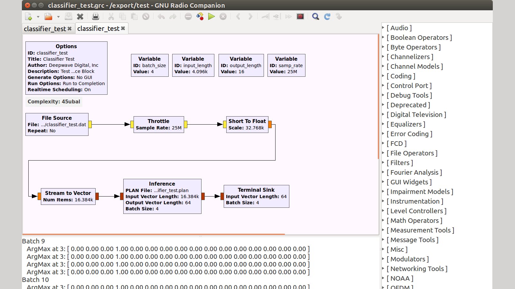Enable the selected block
This screenshot has height=289, width=515.
(x=265, y=16)
